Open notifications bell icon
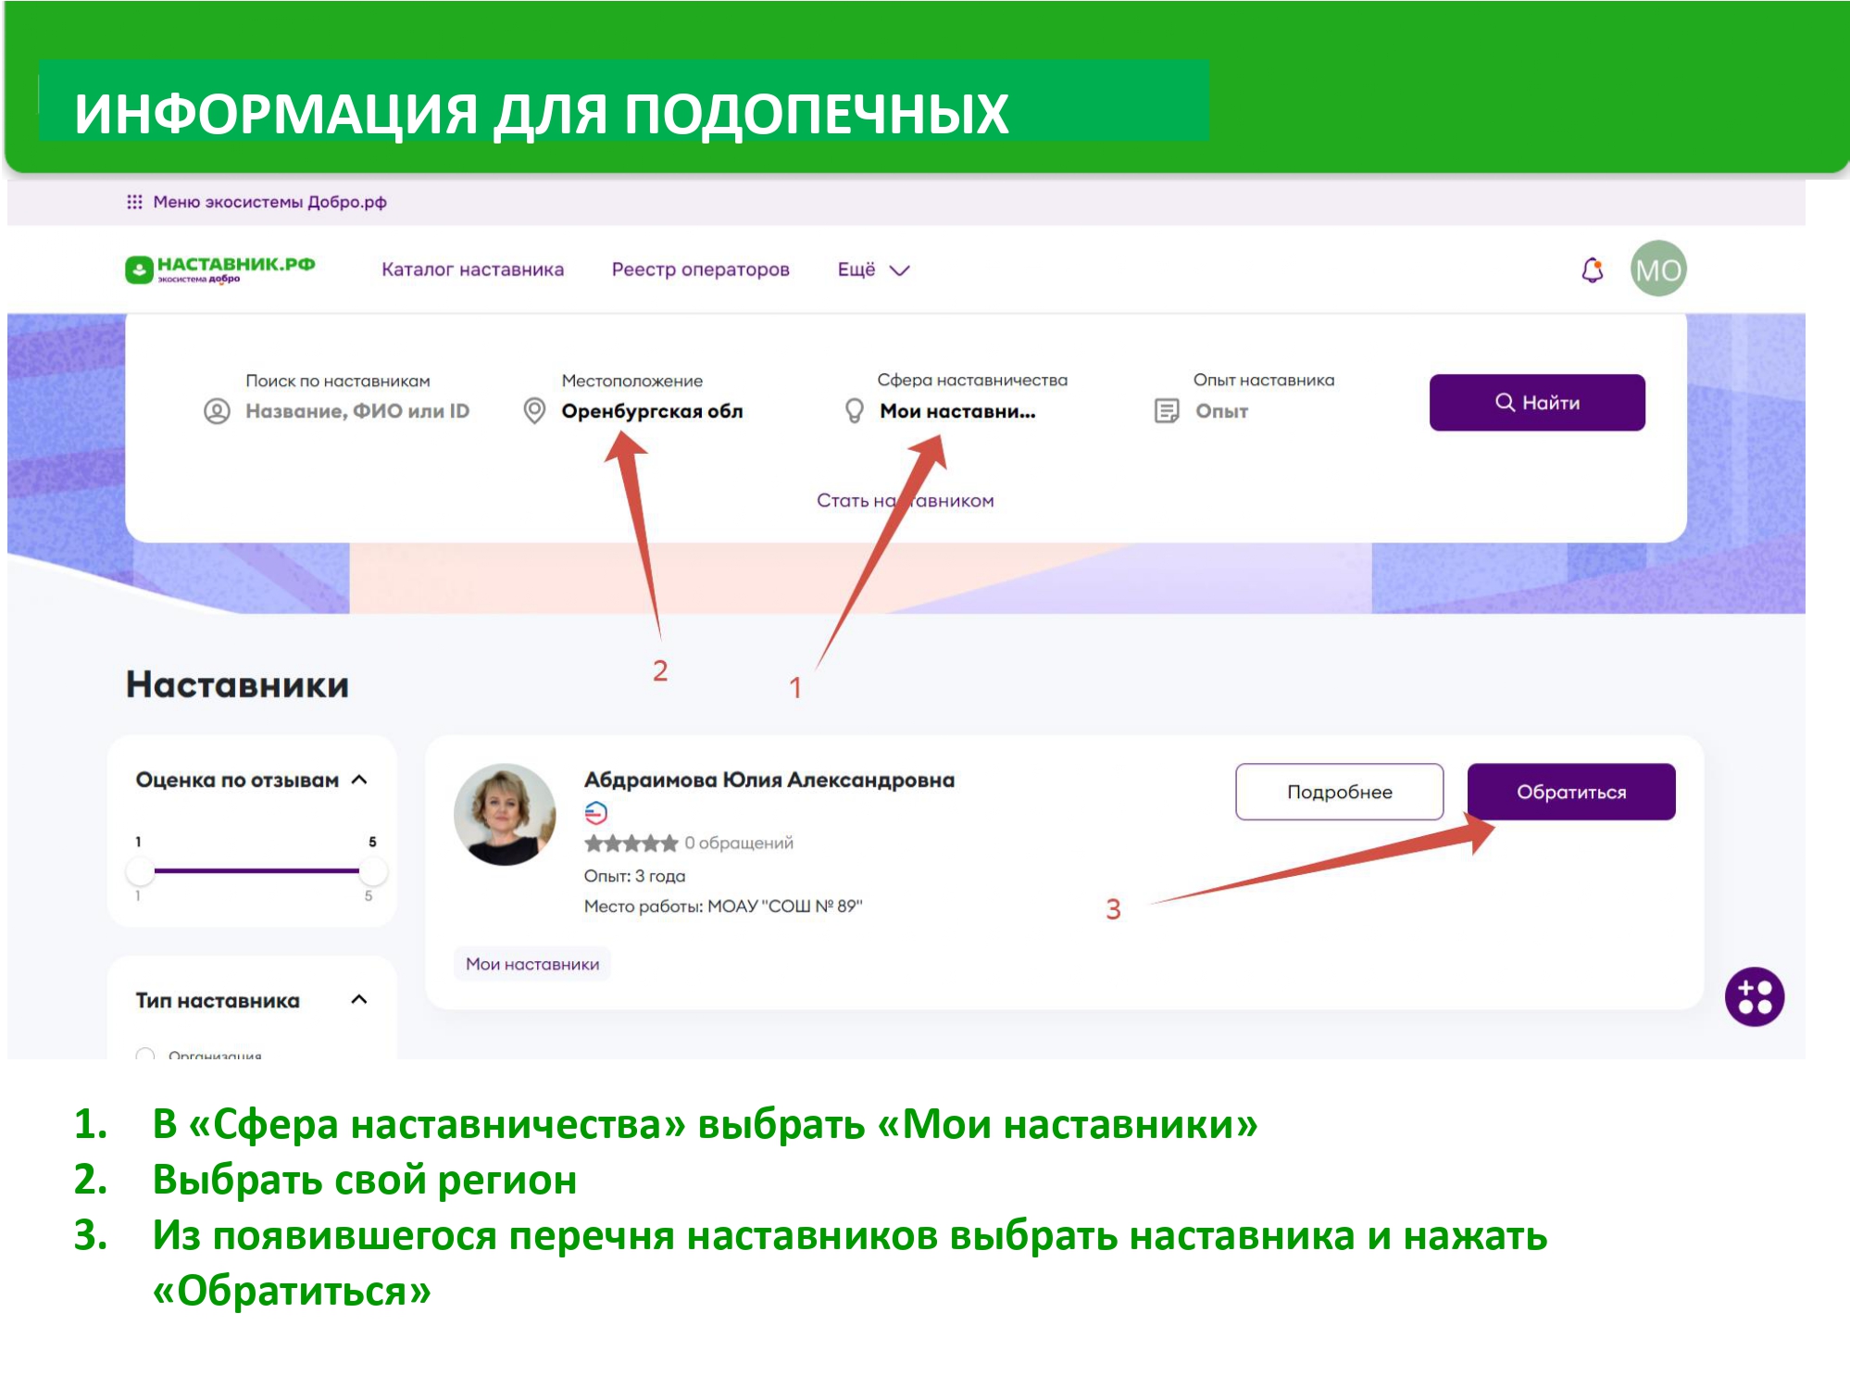 (x=1592, y=269)
